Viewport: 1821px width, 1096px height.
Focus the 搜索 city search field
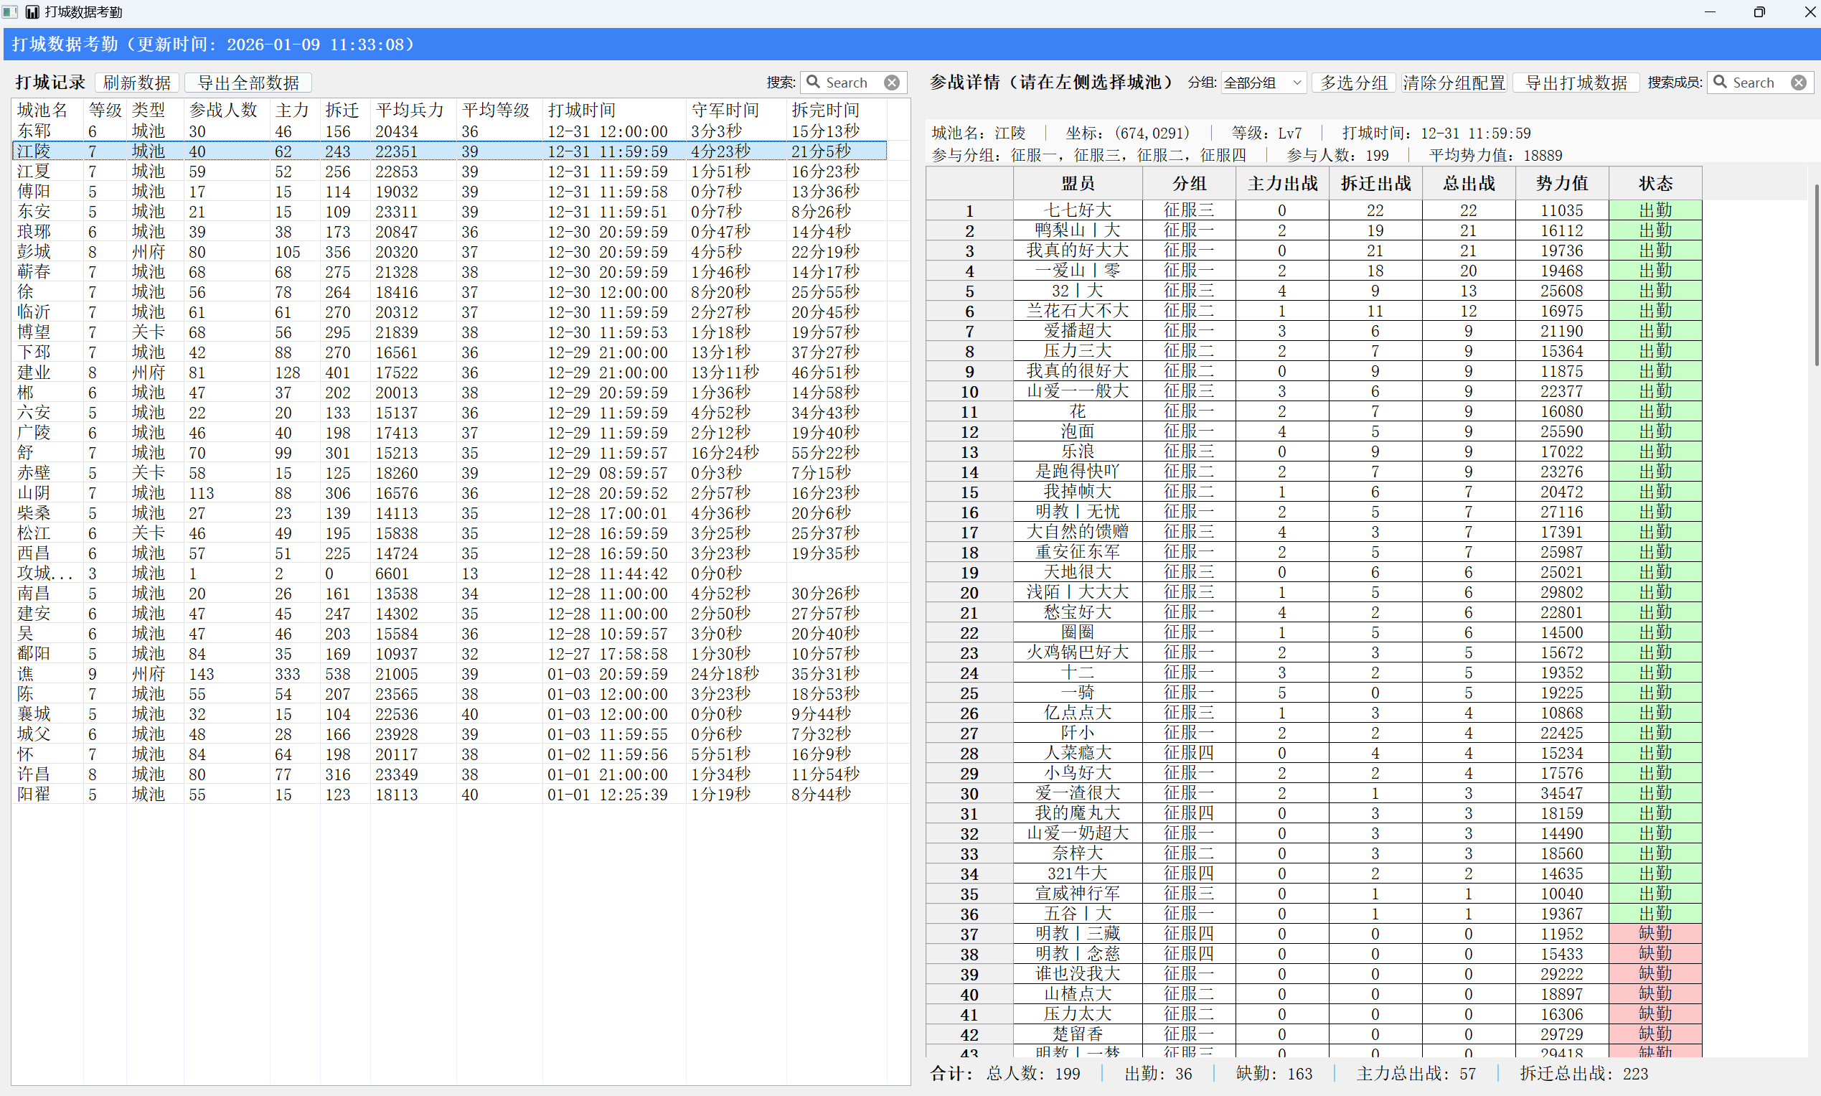coord(853,83)
